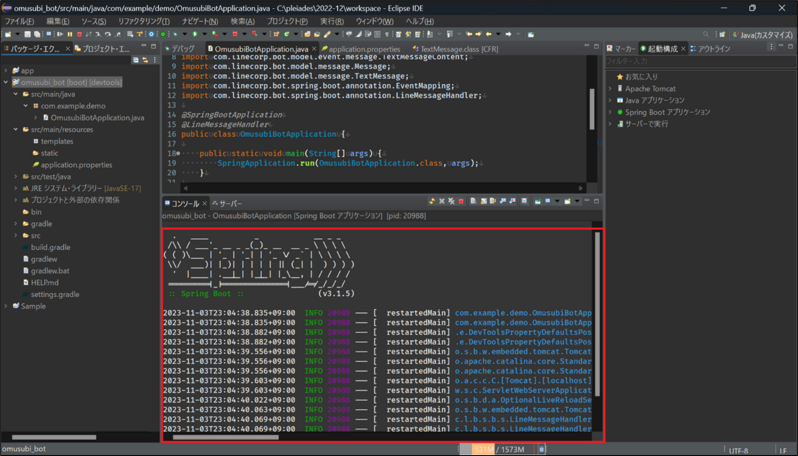
Task: Click the console horizontal scrollbar
Action: (x=225, y=436)
